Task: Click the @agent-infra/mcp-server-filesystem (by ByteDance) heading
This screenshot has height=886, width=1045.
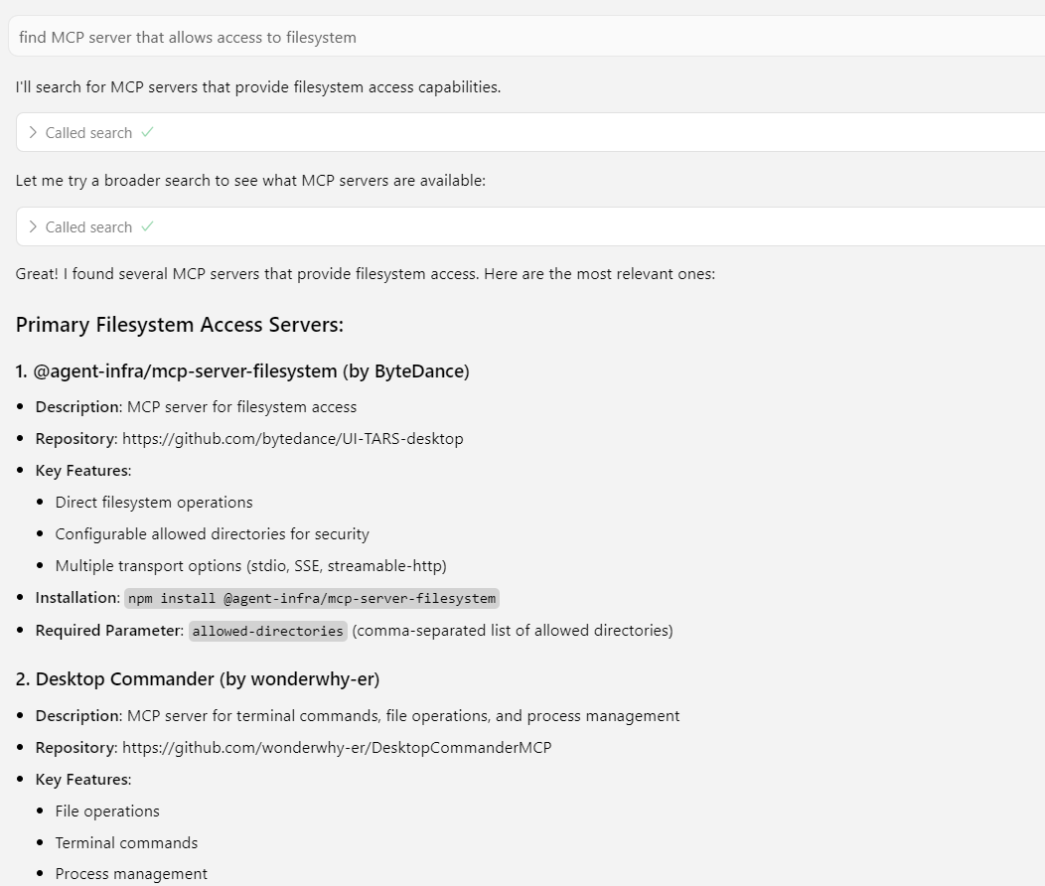Action: point(242,371)
